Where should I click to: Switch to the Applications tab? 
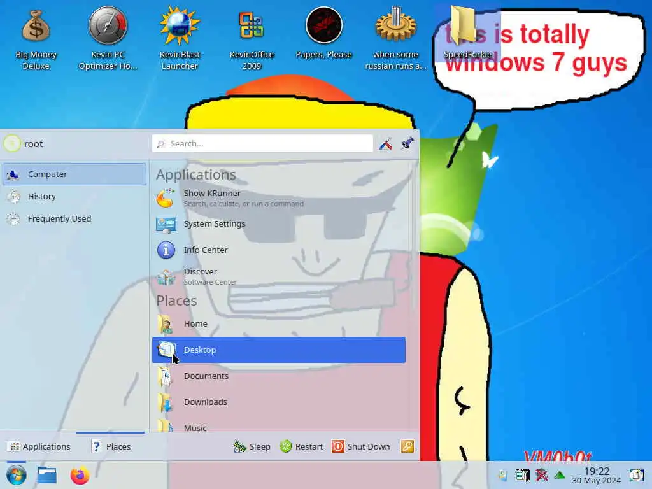[39, 446]
